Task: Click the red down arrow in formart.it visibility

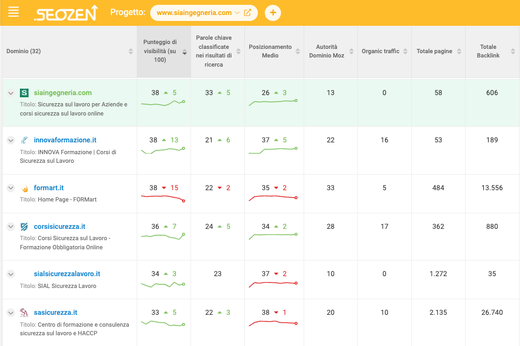Action: 164,188
